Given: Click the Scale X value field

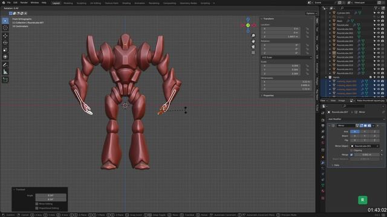Looking at the screenshot, I should point(281,66).
